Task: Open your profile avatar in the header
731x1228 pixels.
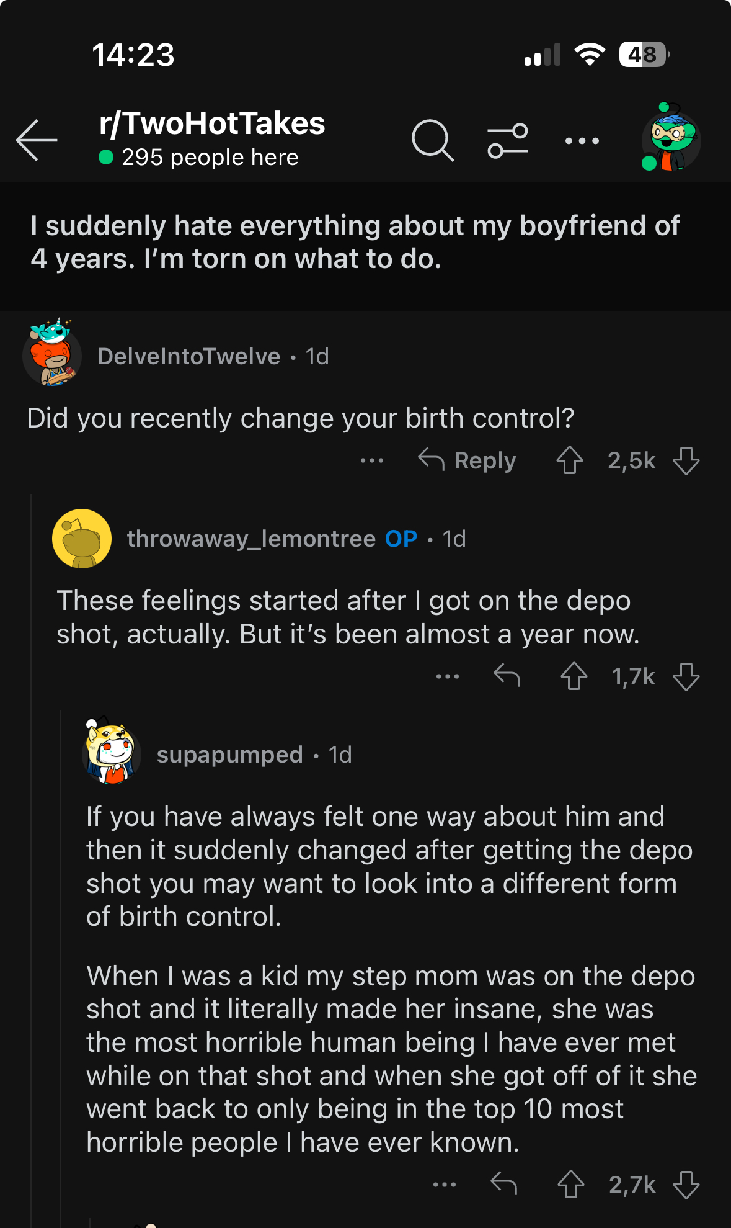Action: (670, 139)
